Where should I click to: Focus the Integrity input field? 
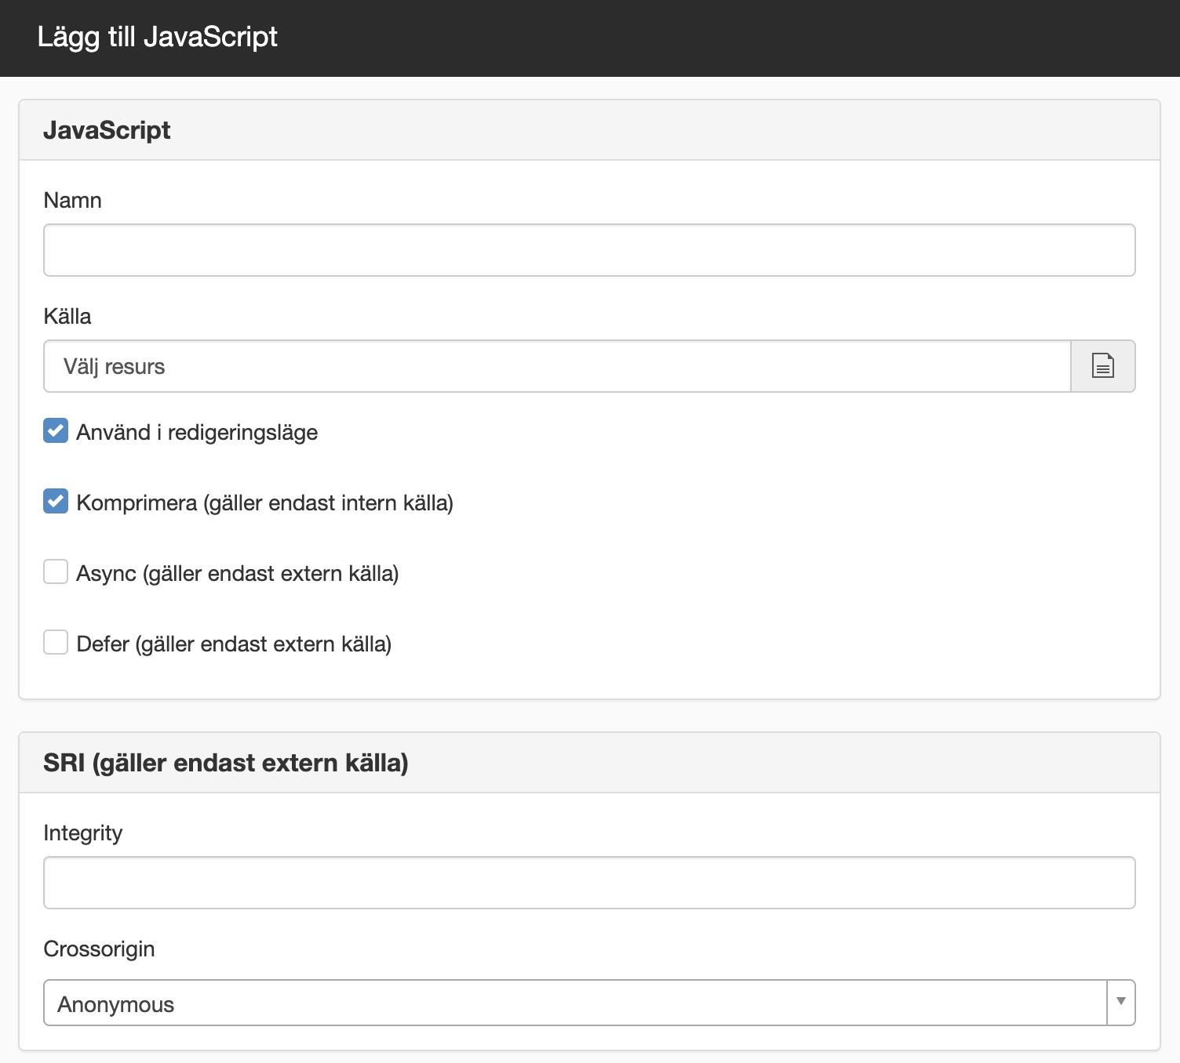(x=589, y=883)
